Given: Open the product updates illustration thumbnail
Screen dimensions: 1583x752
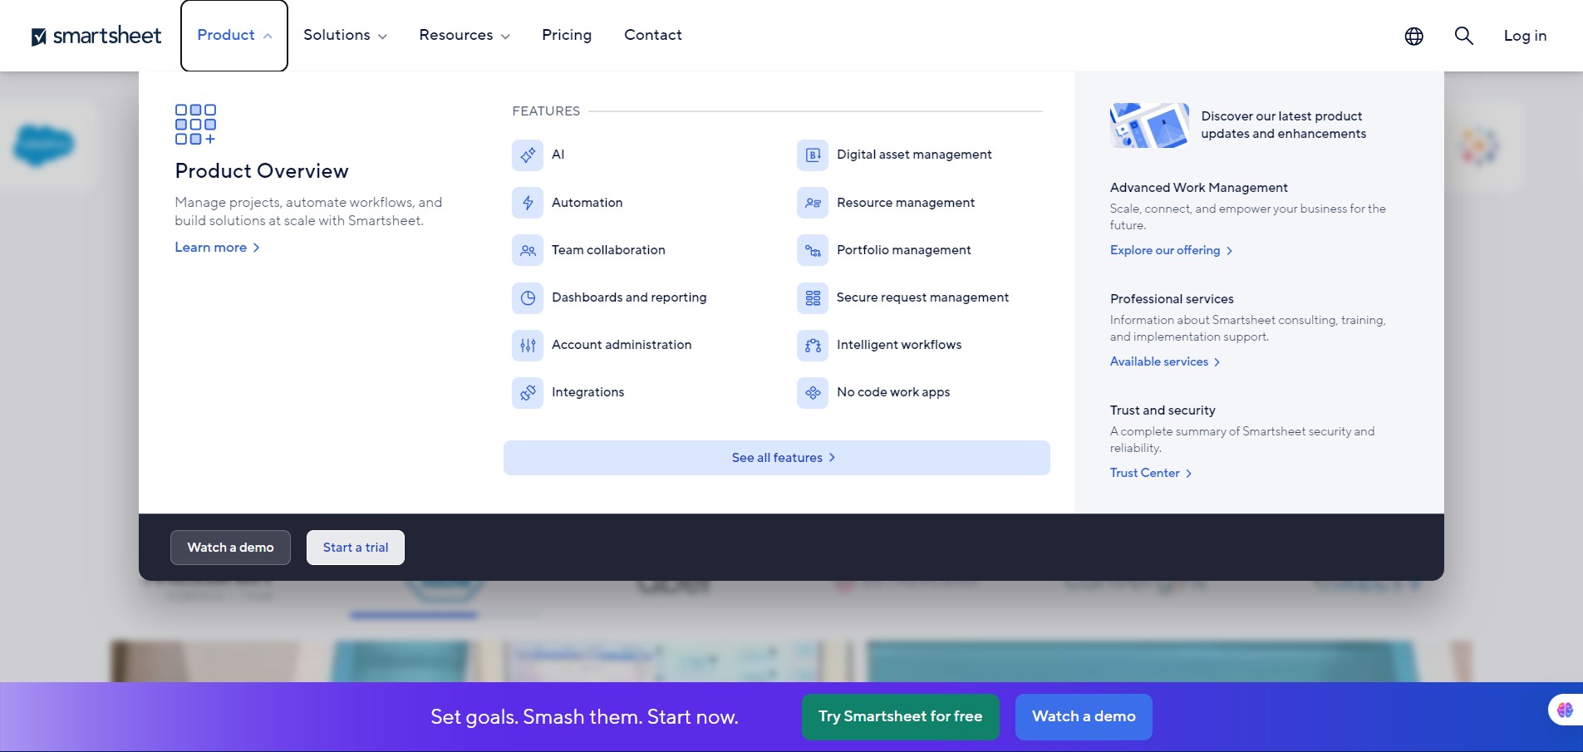Looking at the screenshot, I should point(1149,125).
